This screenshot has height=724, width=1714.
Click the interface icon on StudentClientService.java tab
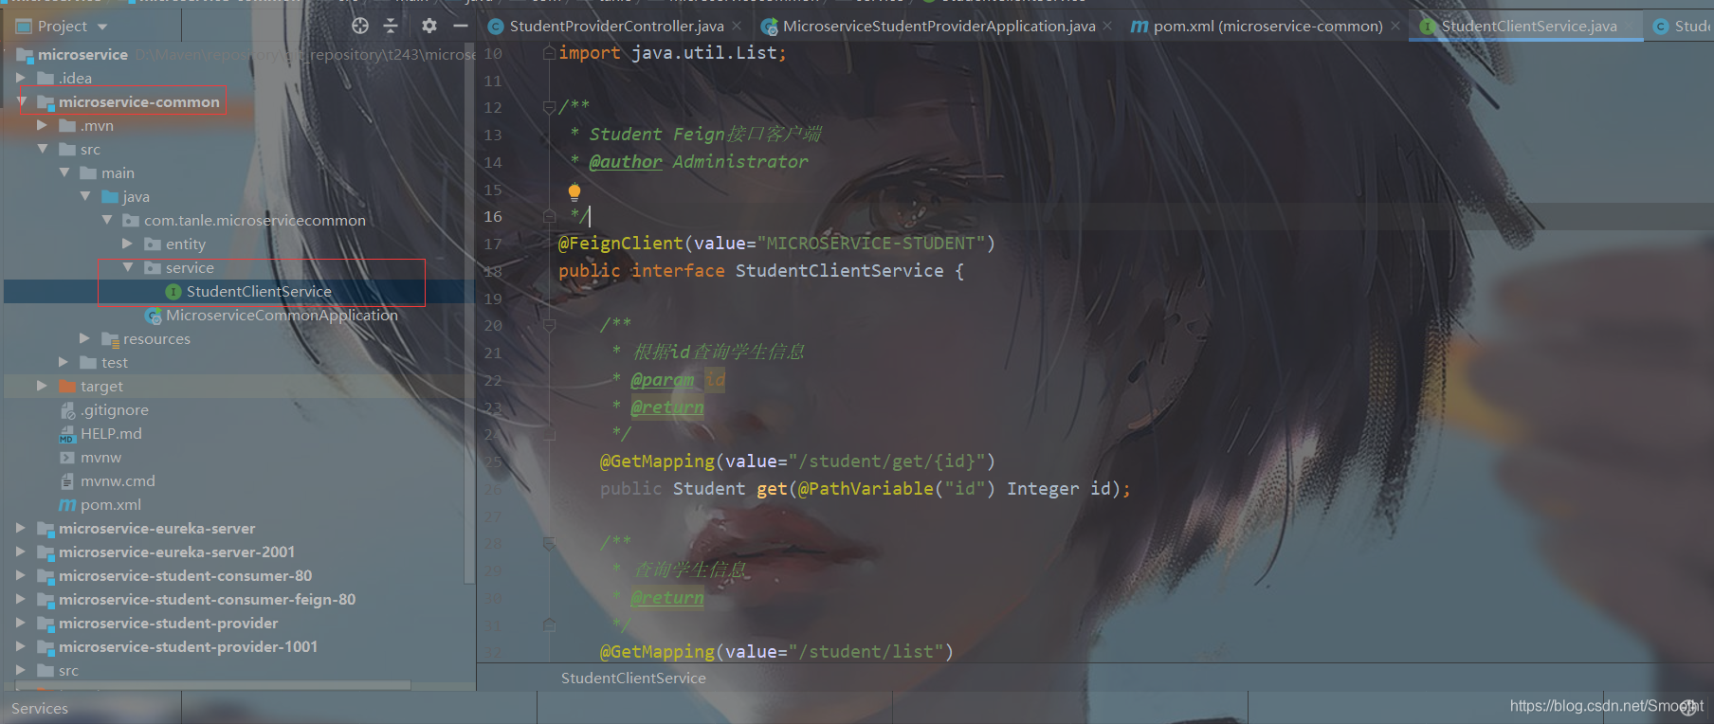click(1427, 27)
